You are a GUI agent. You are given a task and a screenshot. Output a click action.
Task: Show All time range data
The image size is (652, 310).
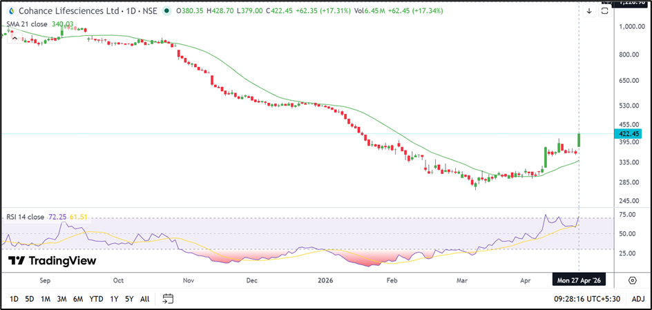pos(144,299)
